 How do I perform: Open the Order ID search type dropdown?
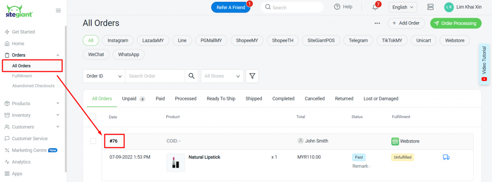click(x=104, y=76)
